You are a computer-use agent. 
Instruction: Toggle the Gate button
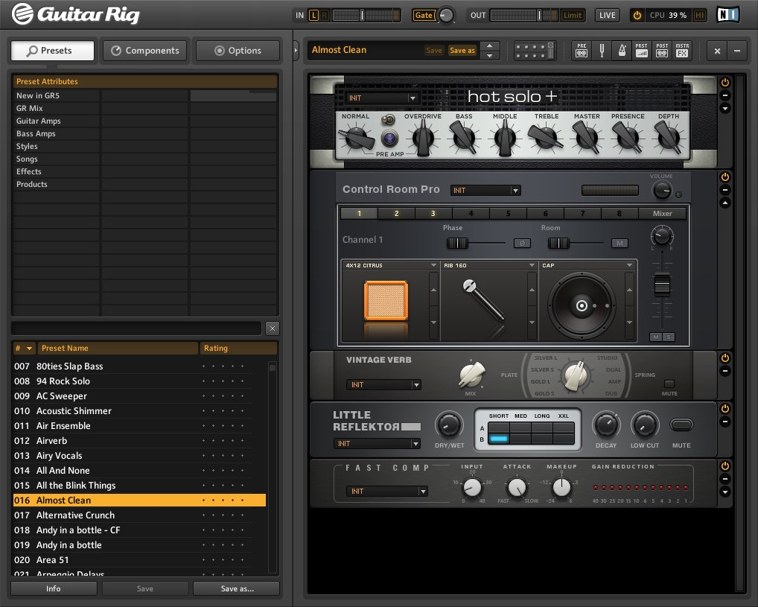pos(424,16)
